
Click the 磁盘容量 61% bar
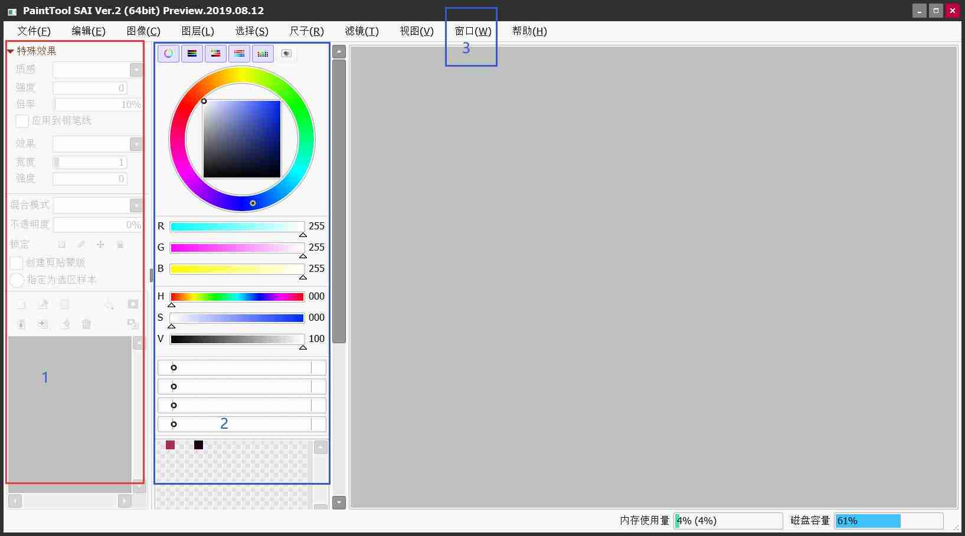click(x=889, y=521)
